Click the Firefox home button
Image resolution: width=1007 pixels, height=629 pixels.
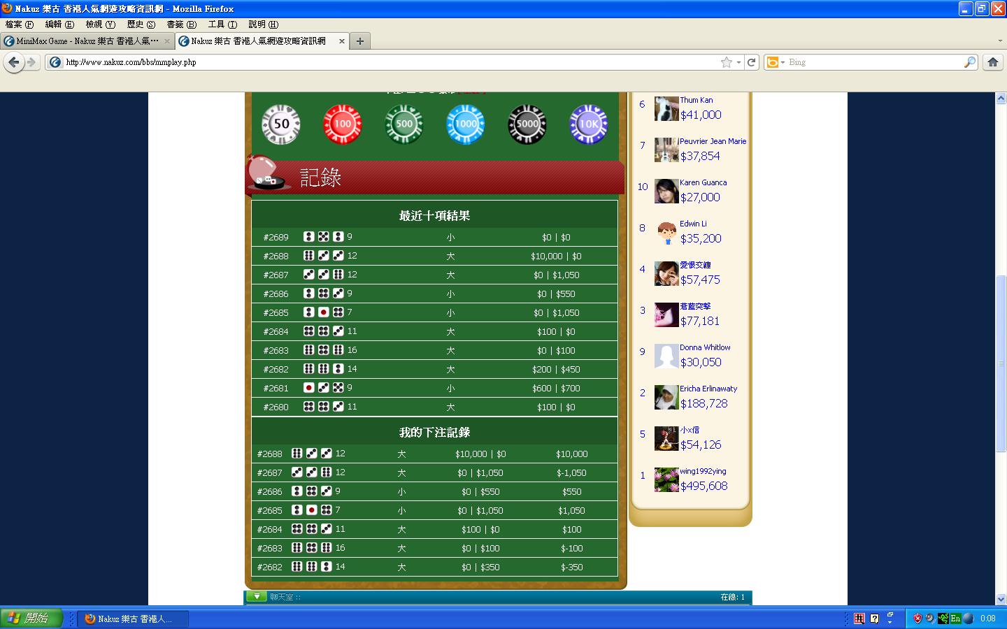992,62
